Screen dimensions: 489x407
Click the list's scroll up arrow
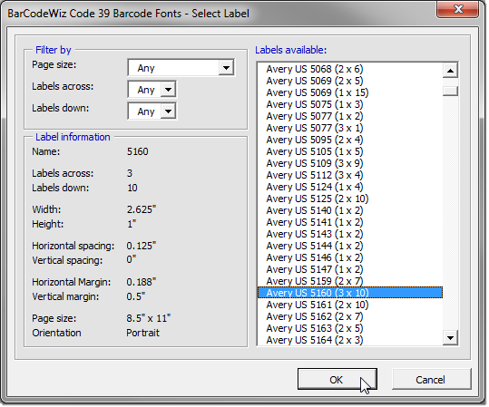pyautogui.click(x=450, y=71)
